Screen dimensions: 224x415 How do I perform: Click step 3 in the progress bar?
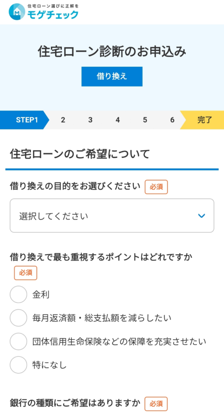[90, 120]
